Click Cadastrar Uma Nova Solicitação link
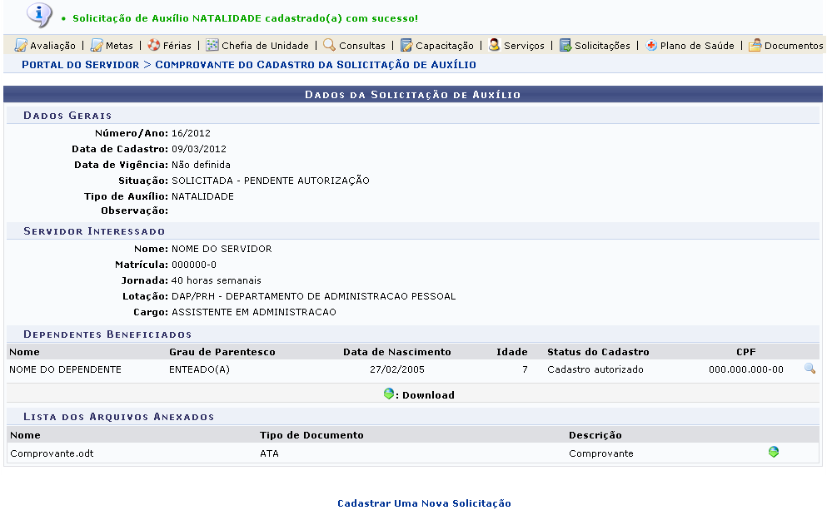 pos(424,503)
